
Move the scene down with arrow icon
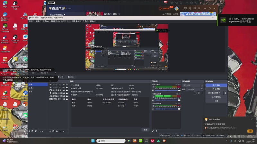(43, 131)
